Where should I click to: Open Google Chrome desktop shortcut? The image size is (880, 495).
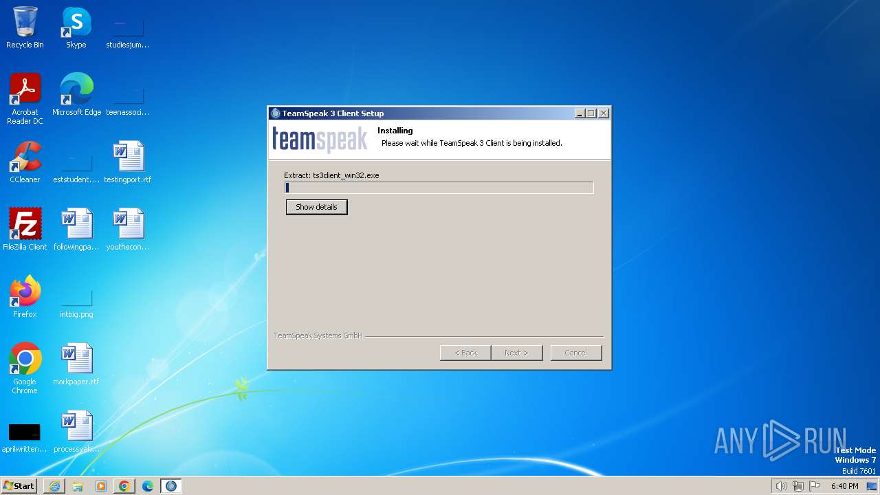coord(25,368)
